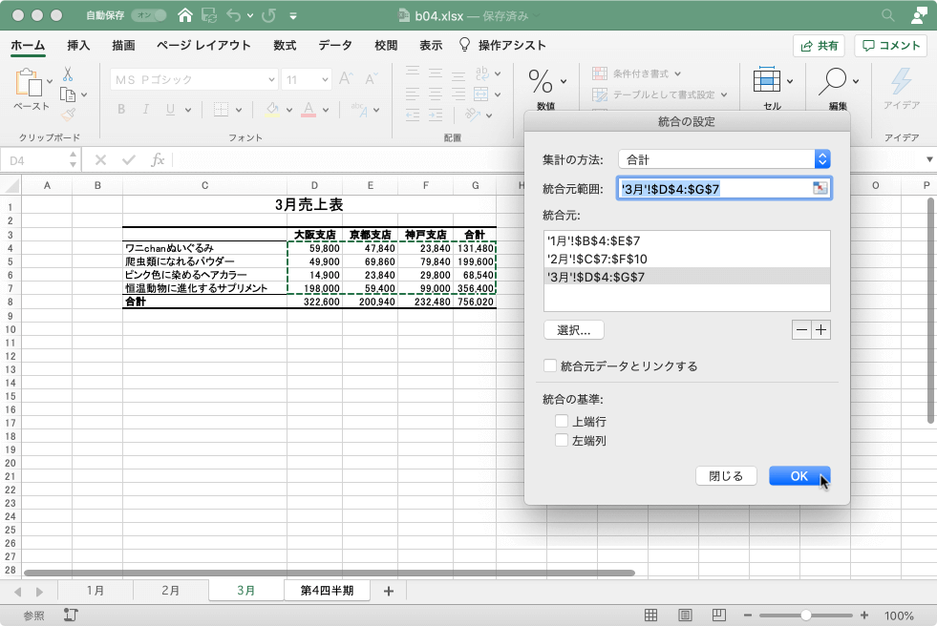Click the Paste clipboard icon
The image size is (937, 626).
(x=28, y=82)
